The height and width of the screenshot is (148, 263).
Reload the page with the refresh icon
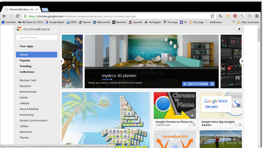18,16
